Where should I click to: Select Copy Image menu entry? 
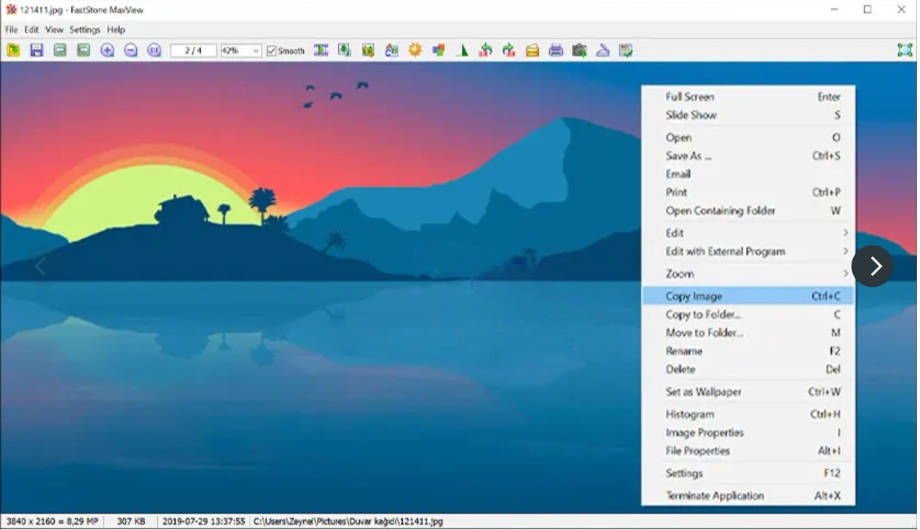[748, 296]
